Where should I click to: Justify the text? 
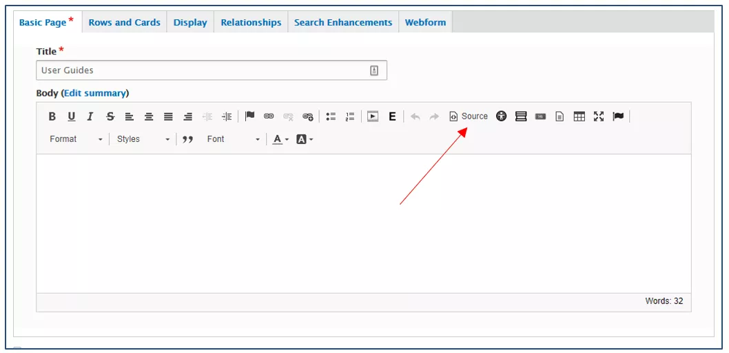point(168,117)
